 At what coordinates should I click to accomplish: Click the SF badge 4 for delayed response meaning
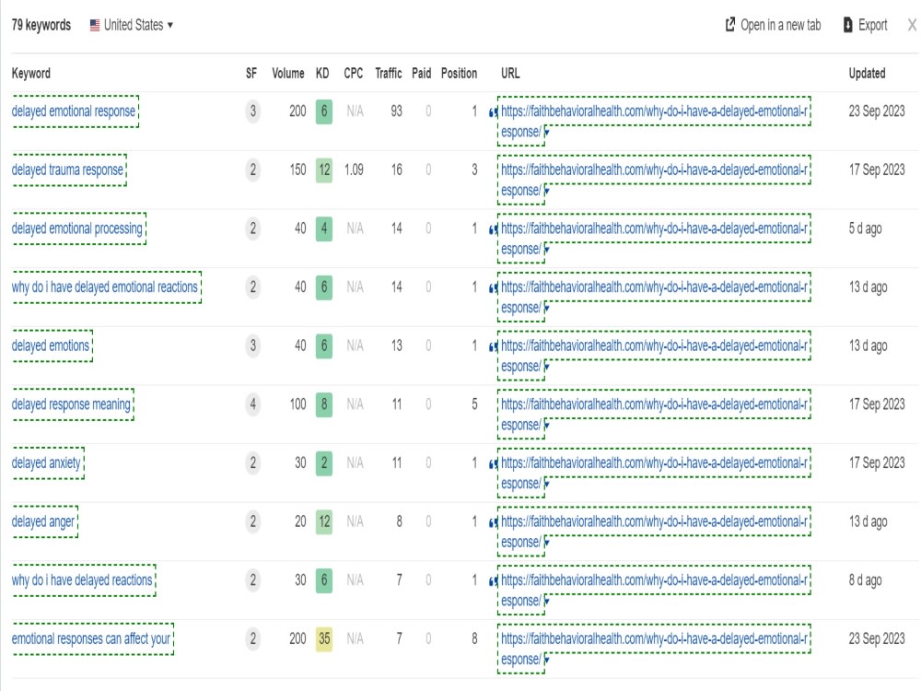253,404
